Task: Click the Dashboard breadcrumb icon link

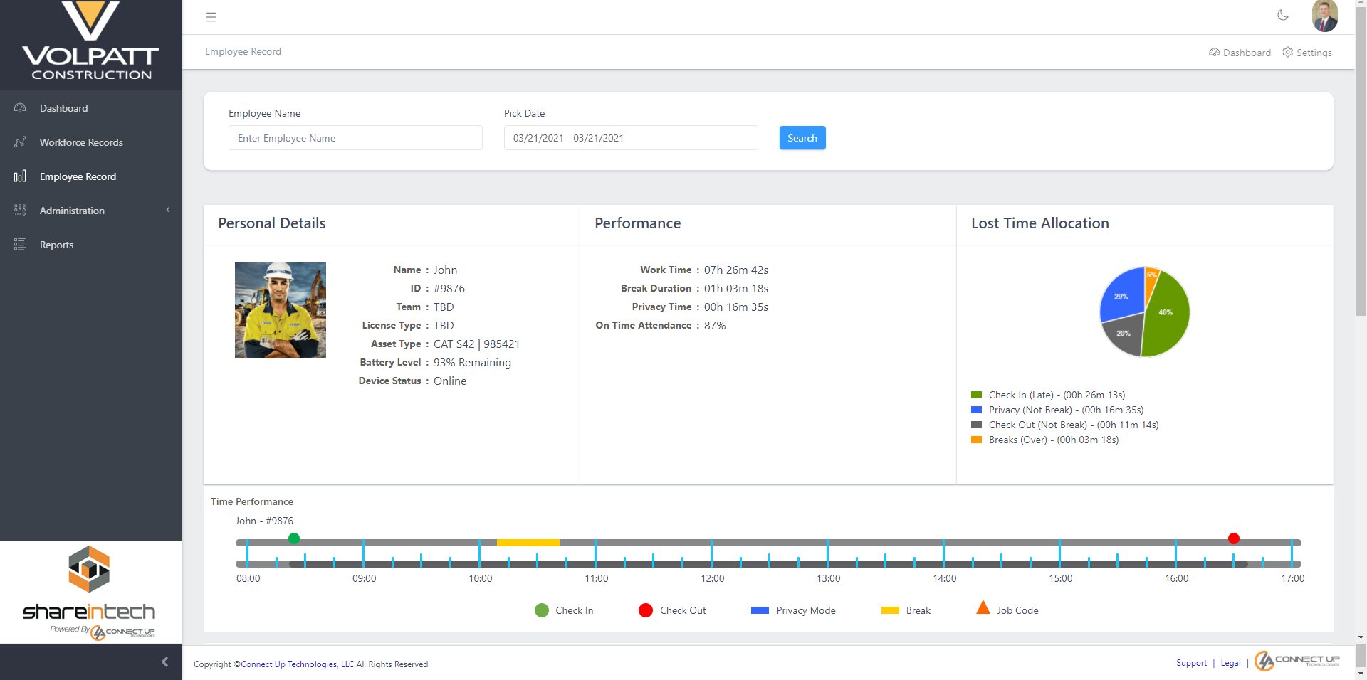Action: [x=1240, y=53]
